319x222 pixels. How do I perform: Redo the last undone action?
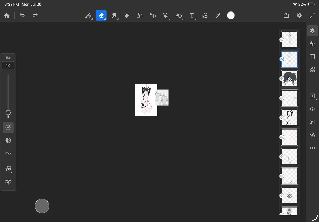click(35, 15)
